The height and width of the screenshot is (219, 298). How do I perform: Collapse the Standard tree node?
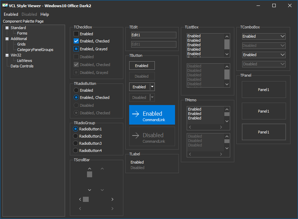point(7,28)
